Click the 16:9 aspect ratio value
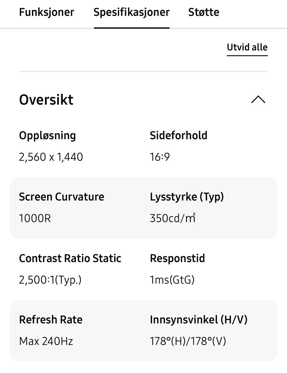Screen dimensions: 287x373 pyautogui.click(x=160, y=157)
